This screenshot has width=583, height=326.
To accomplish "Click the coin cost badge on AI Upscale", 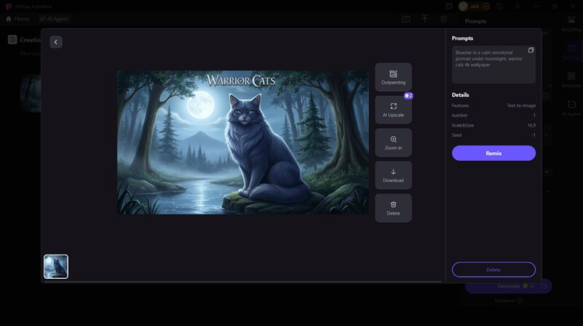I will coord(408,96).
